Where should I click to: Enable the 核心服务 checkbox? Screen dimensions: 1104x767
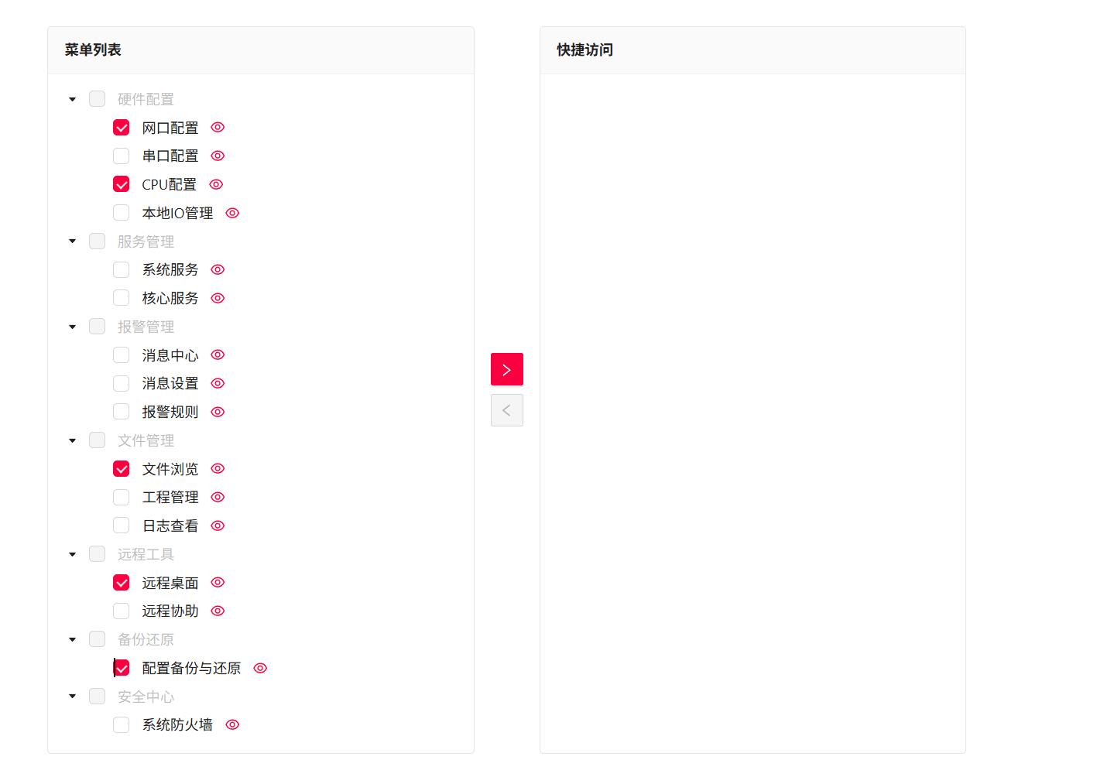(x=121, y=298)
